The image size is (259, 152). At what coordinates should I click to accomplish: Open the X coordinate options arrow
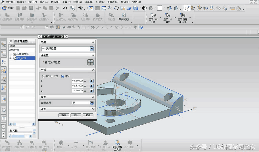point(92,81)
